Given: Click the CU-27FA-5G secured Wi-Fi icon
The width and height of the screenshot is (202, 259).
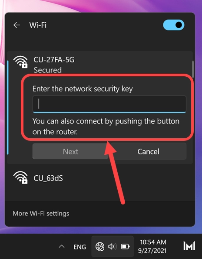Looking at the screenshot, I should [20, 62].
